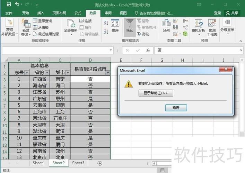
Task: Switch to Sheet3 tab
Action: pyautogui.click(x=78, y=163)
